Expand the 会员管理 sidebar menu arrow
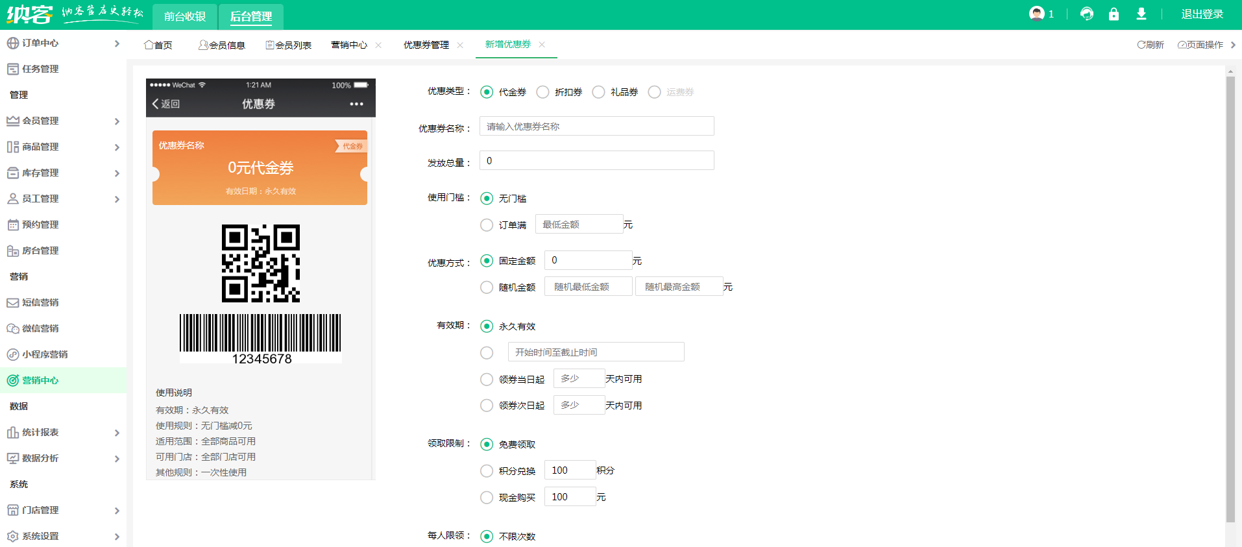Screen dimensions: 1242x547 117,121
